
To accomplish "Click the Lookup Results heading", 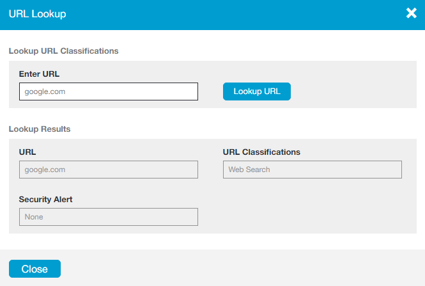I will point(40,129).
